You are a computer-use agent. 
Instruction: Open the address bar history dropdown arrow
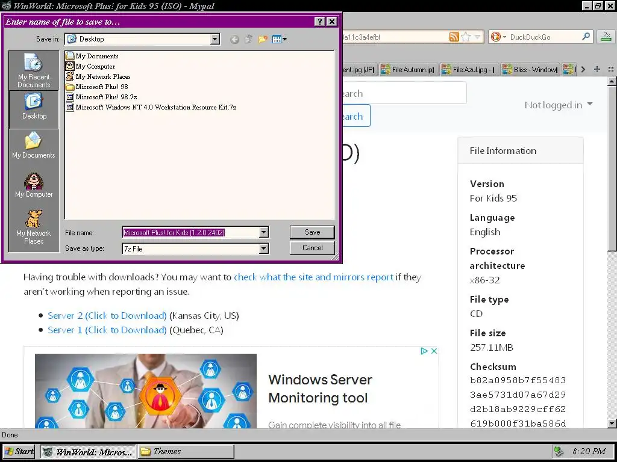pos(477,37)
